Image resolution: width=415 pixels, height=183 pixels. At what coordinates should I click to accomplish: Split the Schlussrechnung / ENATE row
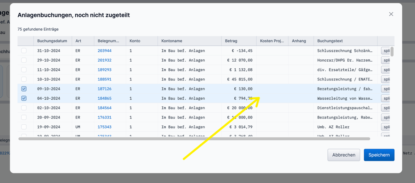click(x=386, y=79)
